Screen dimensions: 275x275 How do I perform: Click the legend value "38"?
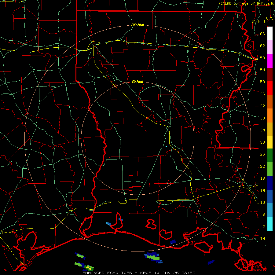coord(262,118)
